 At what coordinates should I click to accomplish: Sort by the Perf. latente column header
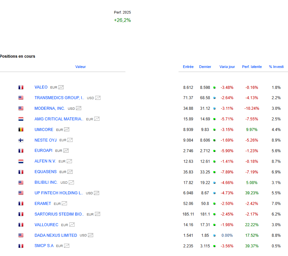click(x=252, y=67)
